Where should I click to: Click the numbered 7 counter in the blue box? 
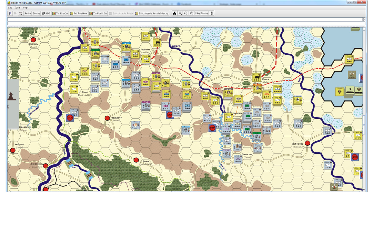tap(351, 90)
